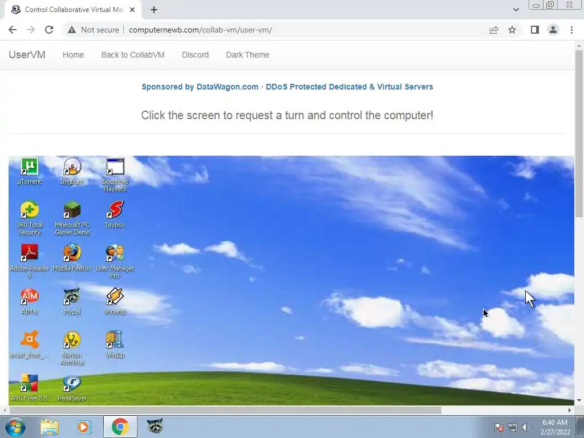Screen dimensions: 584x438
Task: Select the User Manager Pro icon
Action: pyautogui.click(x=115, y=261)
